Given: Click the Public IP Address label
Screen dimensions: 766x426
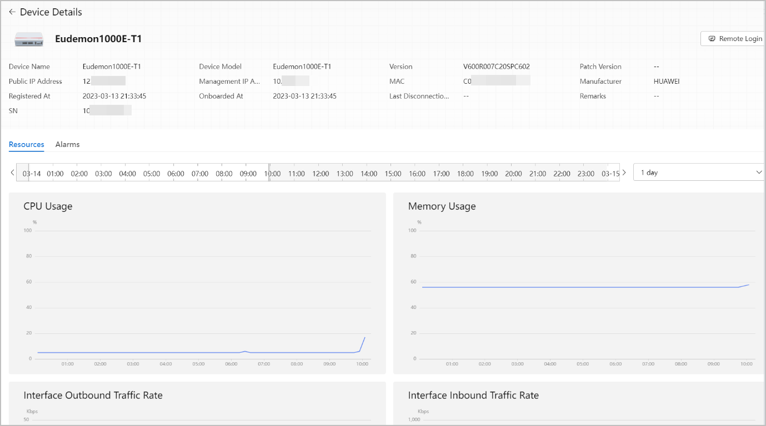Looking at the screenshot, I should [x=36, y=82].
